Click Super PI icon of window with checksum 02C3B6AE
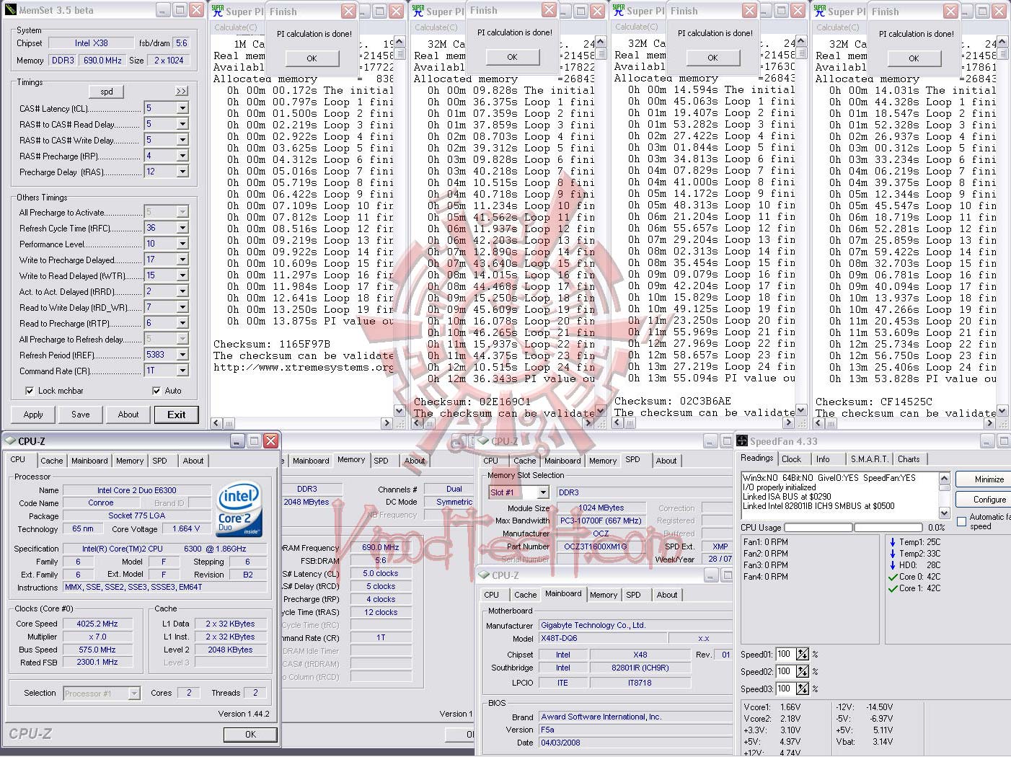 point(618,10)
